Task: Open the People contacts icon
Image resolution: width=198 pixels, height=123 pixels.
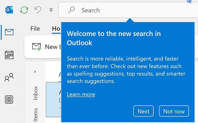Action: click(x=9, y=78)
